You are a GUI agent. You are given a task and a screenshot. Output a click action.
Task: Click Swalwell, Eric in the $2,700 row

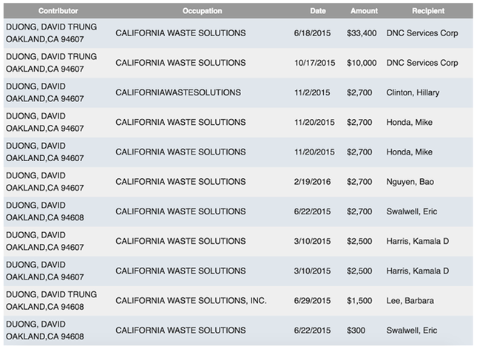[x=412, y=211]
